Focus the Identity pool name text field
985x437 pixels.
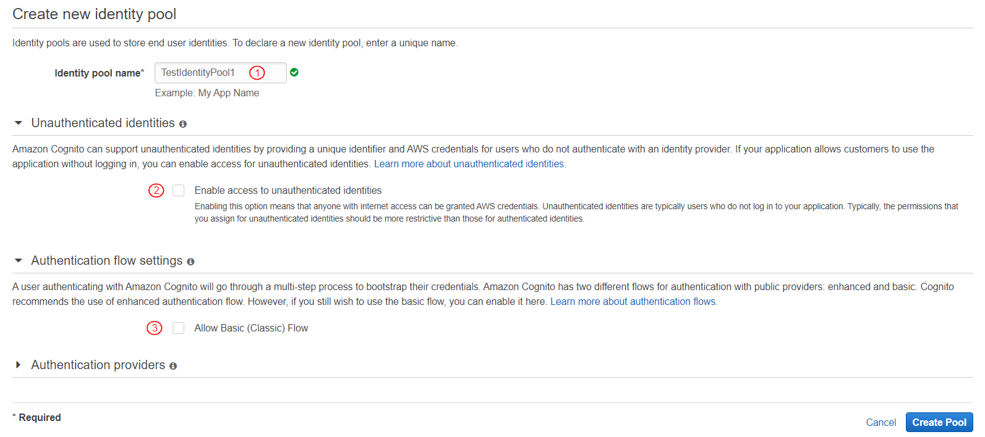pos(204,73)
